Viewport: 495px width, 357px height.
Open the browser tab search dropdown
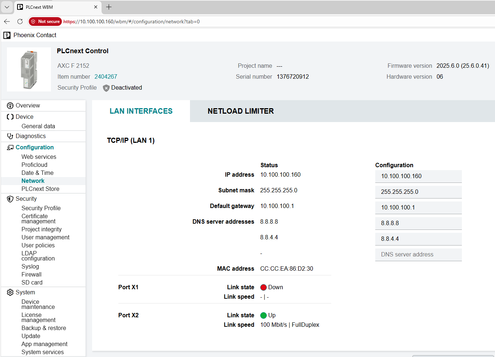point(7,7)
